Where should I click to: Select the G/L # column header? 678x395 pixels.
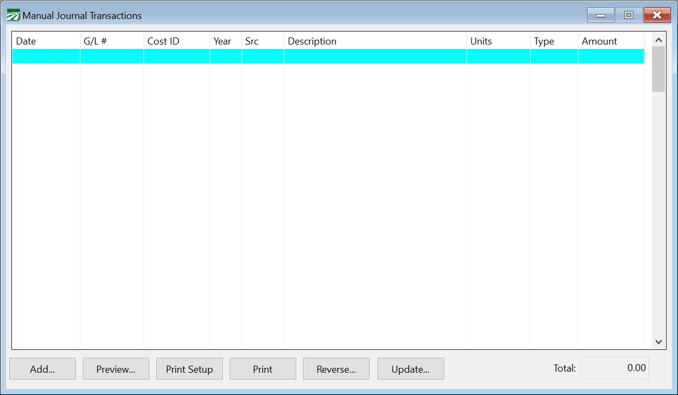[x=111, y=41]
